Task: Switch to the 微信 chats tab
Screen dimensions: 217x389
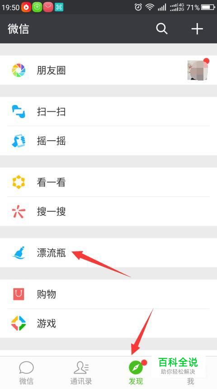Action: [x=26, y=373]
